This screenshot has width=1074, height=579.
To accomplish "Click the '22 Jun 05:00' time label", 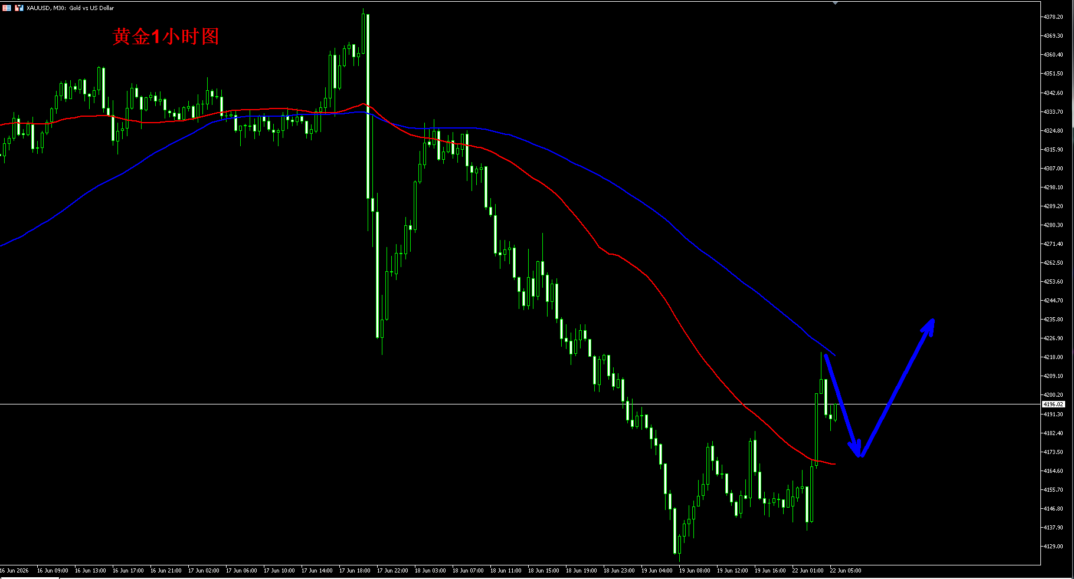I will point(846,571).
